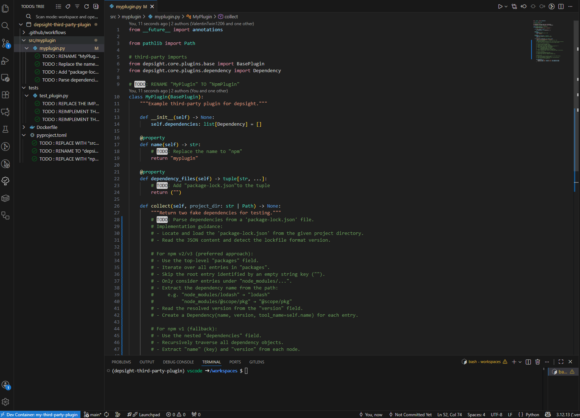Image resolution: width=580 pixels, height=418 pixels.
Task: Toggle the filter icon in TODOs Tree header
Action: pos(77,6)
